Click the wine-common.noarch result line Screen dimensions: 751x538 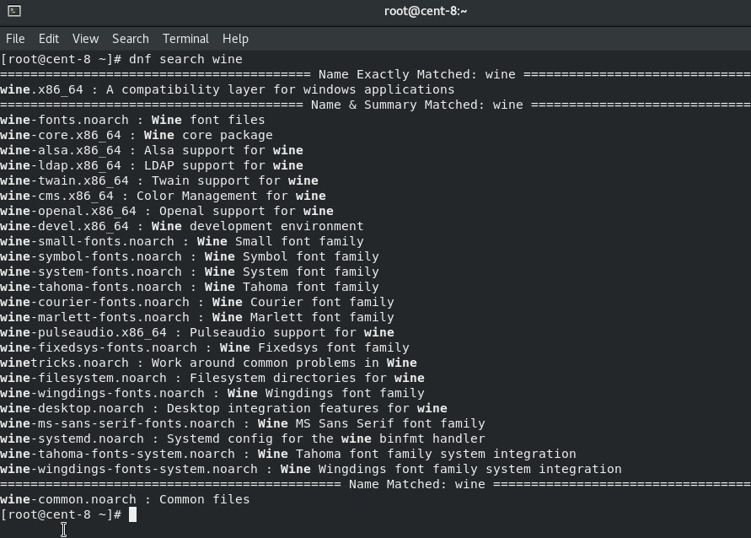125,499
